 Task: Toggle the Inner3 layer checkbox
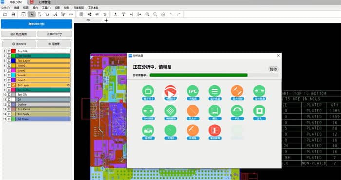[9, 71]
